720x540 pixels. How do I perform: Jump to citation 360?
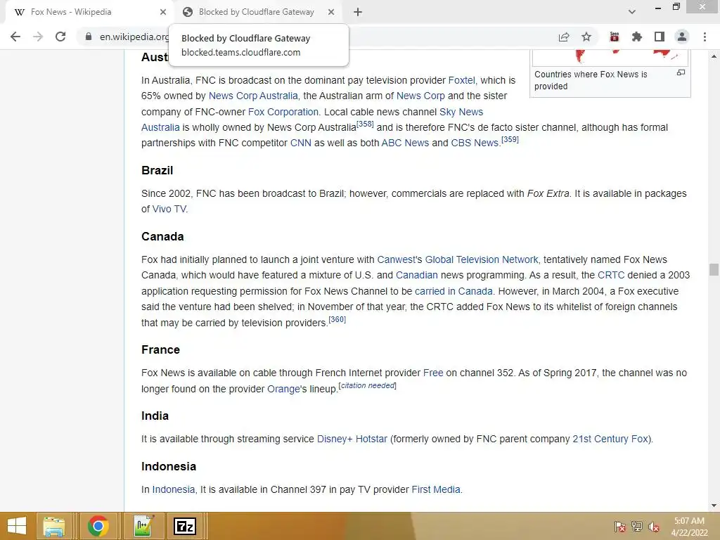pyautogui.click(x=337, y=320)
